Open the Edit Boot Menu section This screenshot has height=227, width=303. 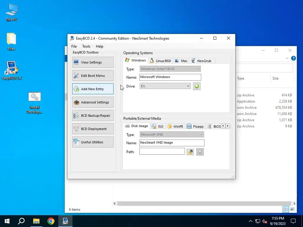(93, 75)
